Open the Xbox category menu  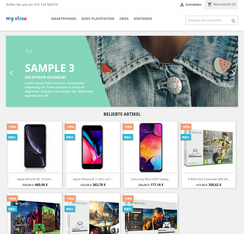pyautogui.click(x=124, y=19)
